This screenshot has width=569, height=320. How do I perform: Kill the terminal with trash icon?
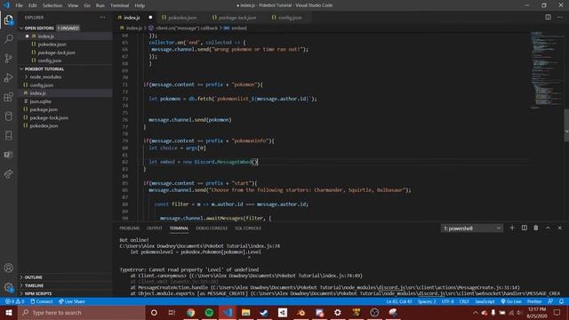pyautogui.click(x=536, y=228)
